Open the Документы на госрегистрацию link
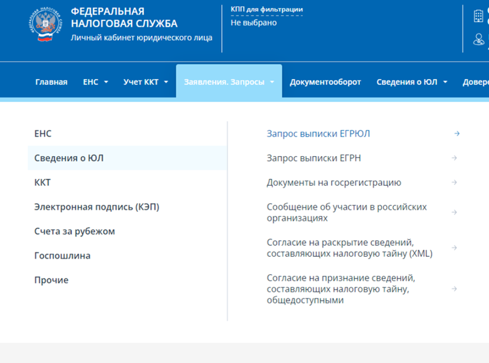The width and height of the screenshot is (489, 363). [x=333, y=182]
